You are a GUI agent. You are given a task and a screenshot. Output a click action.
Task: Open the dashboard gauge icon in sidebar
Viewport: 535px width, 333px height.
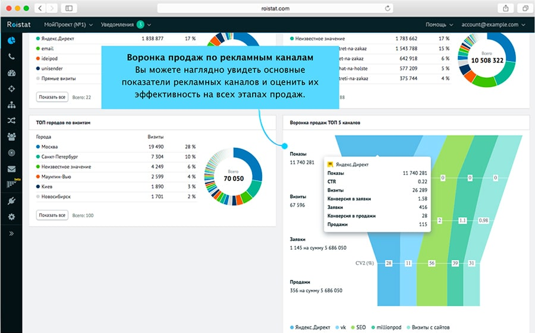pyautogui.click(x=11, y=72)
